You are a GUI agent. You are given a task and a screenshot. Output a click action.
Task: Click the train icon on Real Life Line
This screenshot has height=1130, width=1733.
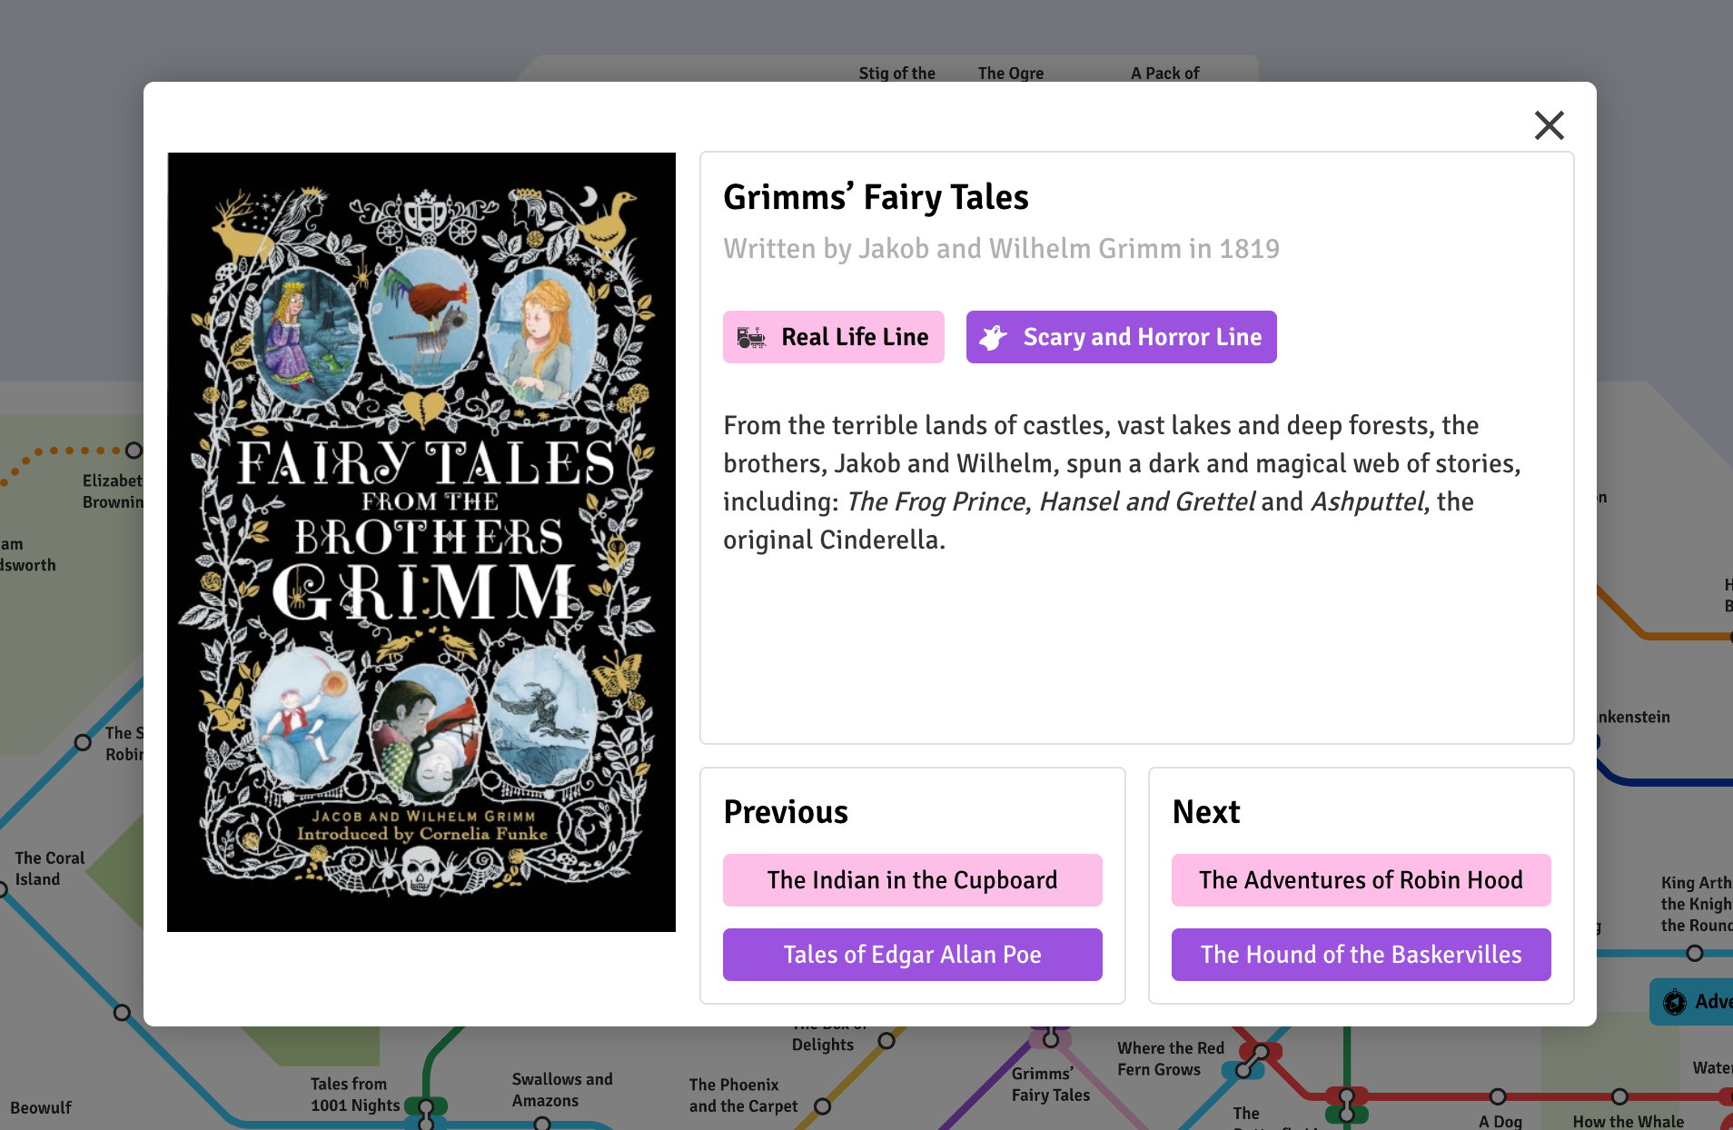[x=751, y=338]
